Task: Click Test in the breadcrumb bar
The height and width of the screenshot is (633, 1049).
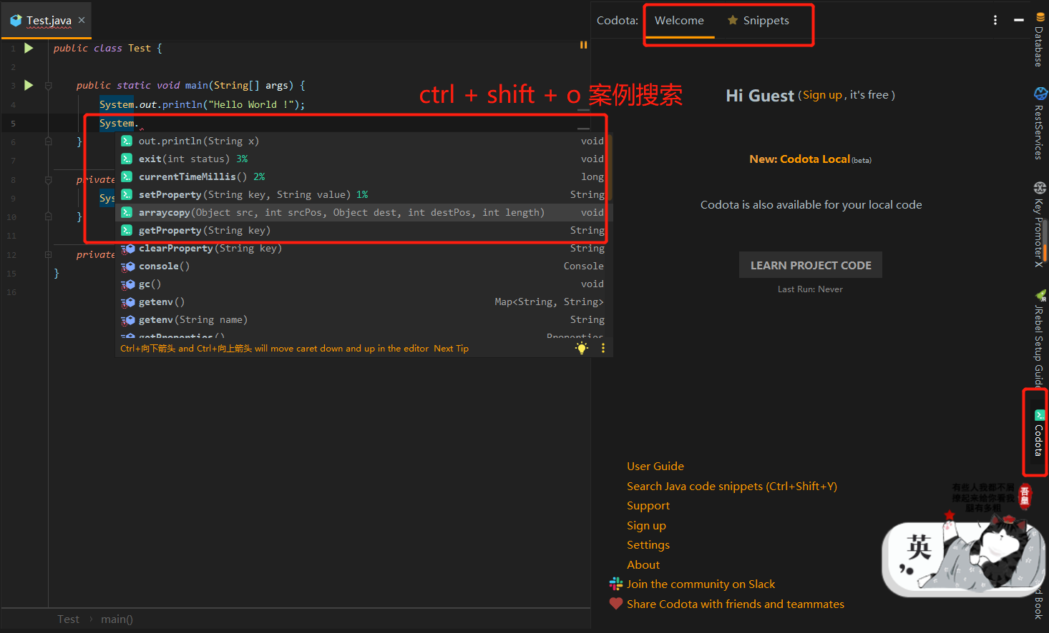Action: [69, 619]
